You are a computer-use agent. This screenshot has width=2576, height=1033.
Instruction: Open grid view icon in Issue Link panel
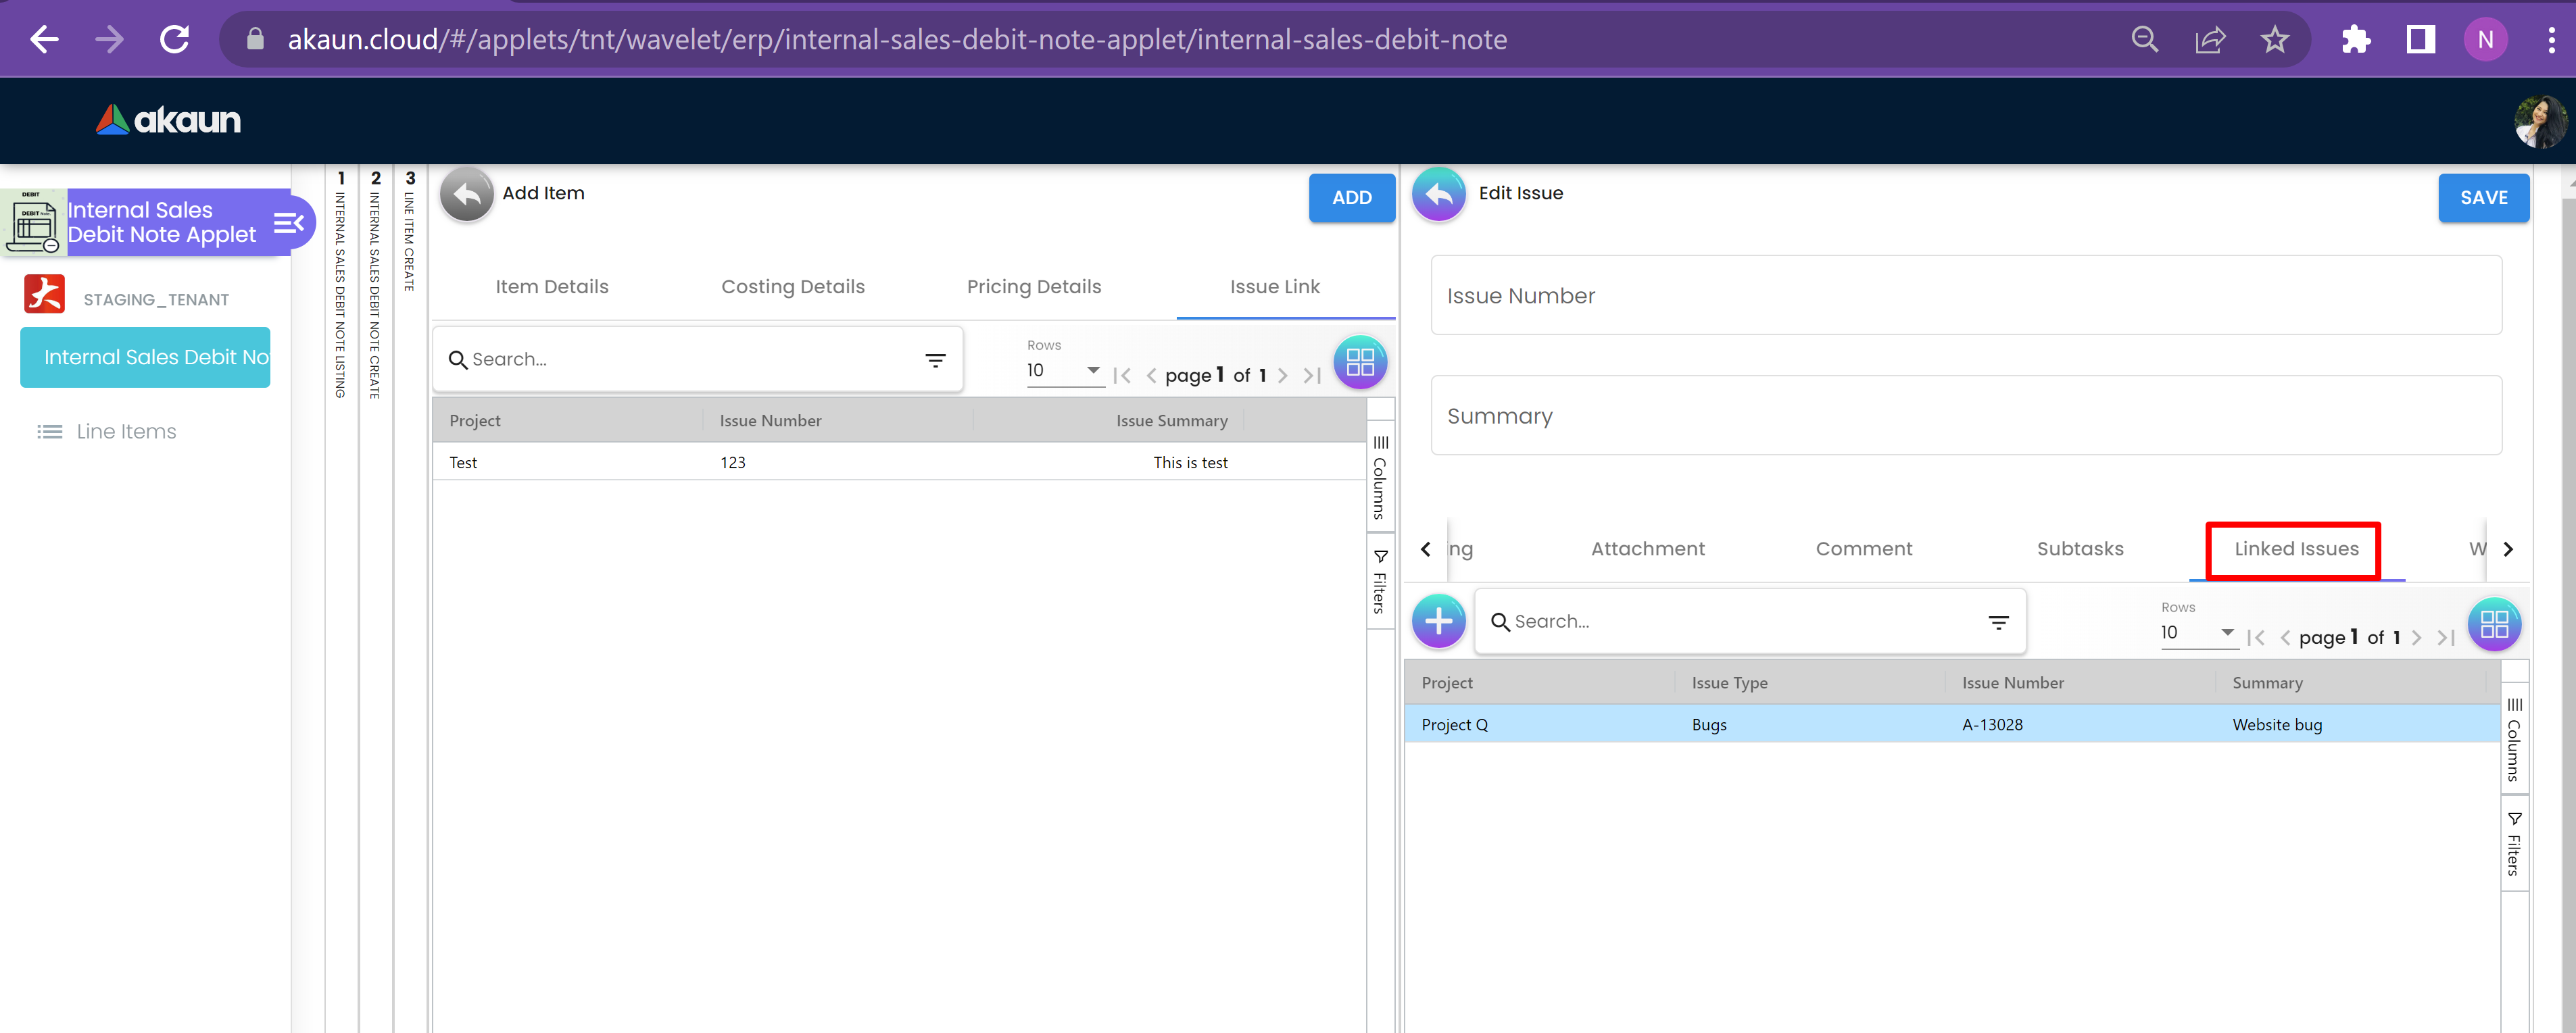point(1359,361)
